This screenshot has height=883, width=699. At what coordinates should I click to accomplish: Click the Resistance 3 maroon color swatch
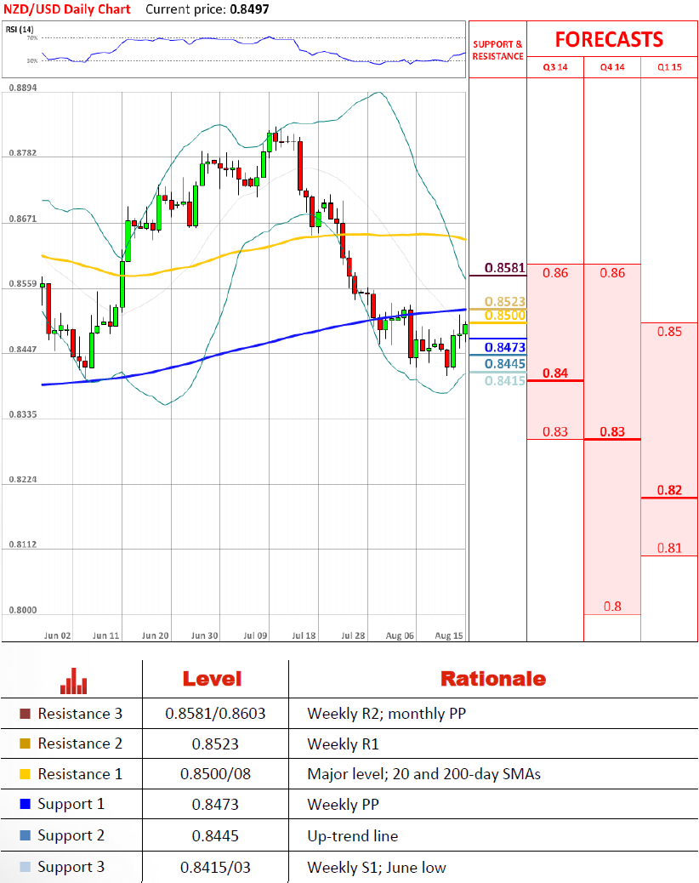pos(25,714)
